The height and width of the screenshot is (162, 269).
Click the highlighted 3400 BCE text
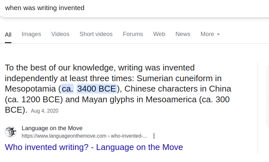(97, 89)
